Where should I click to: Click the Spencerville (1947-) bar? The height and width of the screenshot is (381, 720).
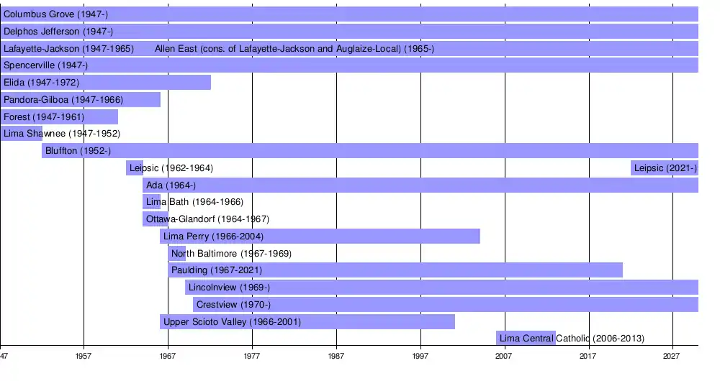(x=349, y=65)
